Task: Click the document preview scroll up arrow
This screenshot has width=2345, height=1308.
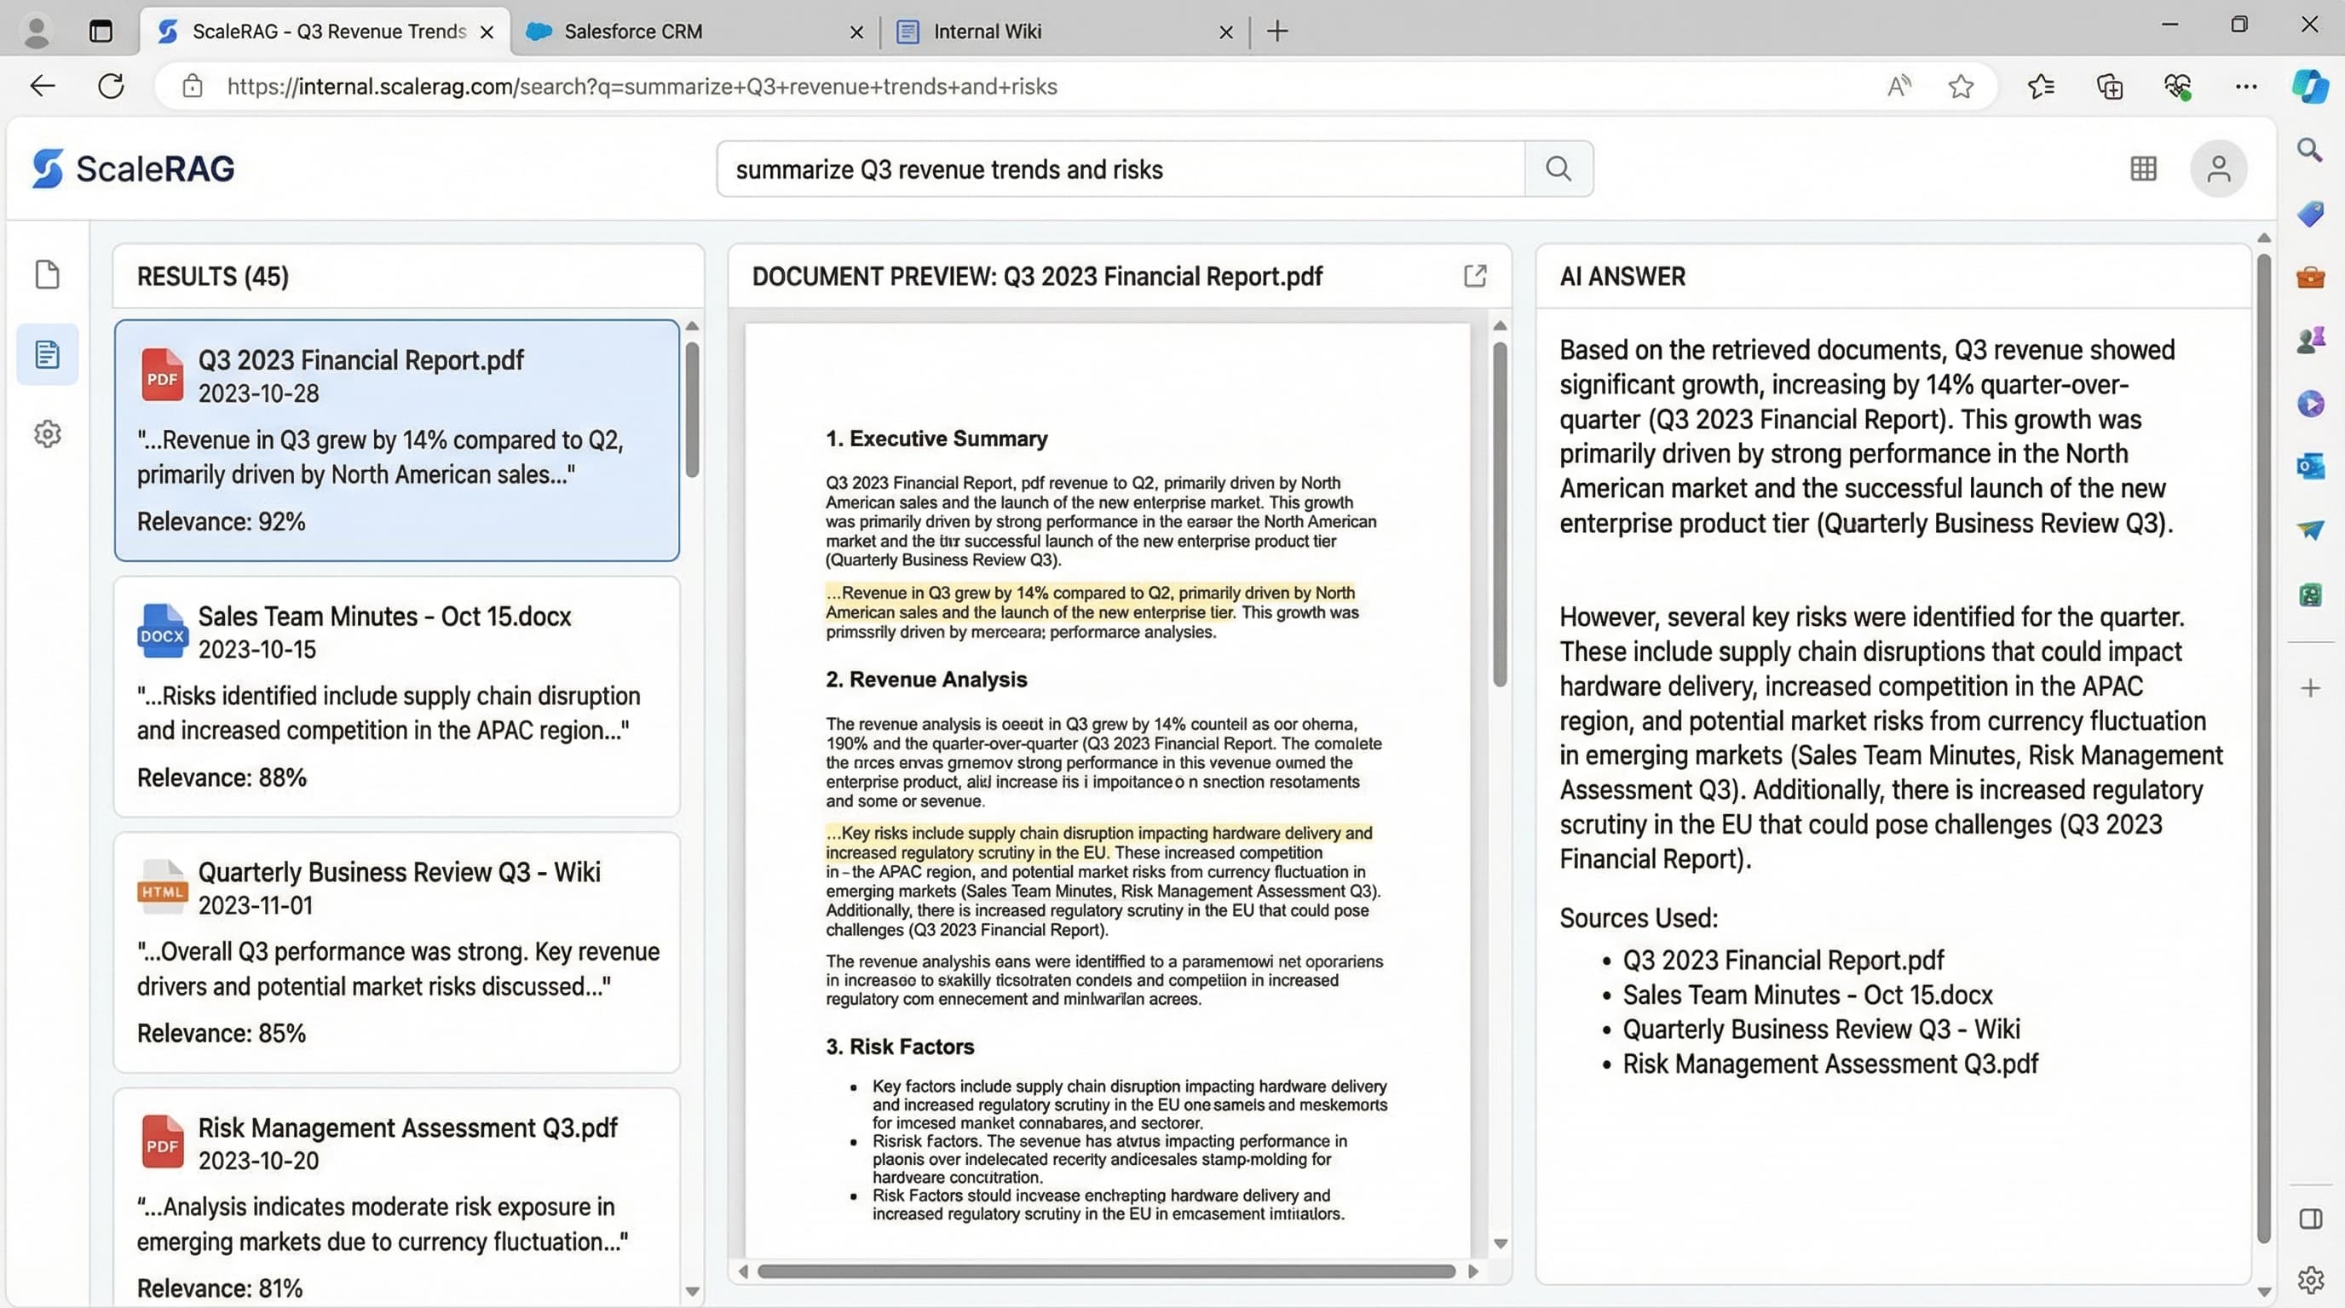Action: pos(1501,325)
